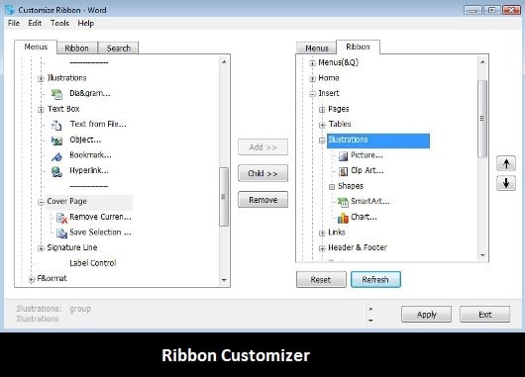
Task: Select the Clip Art icon
Action: click(x=343, y=171)
